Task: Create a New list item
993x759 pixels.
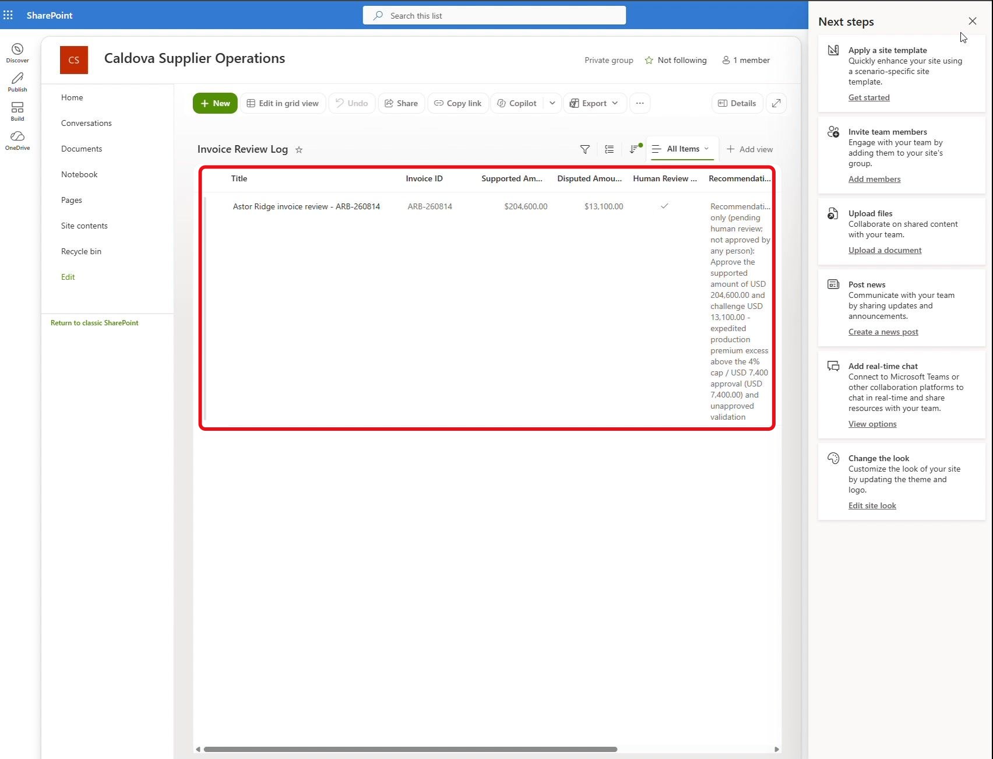Action: (x=215, y=103)
